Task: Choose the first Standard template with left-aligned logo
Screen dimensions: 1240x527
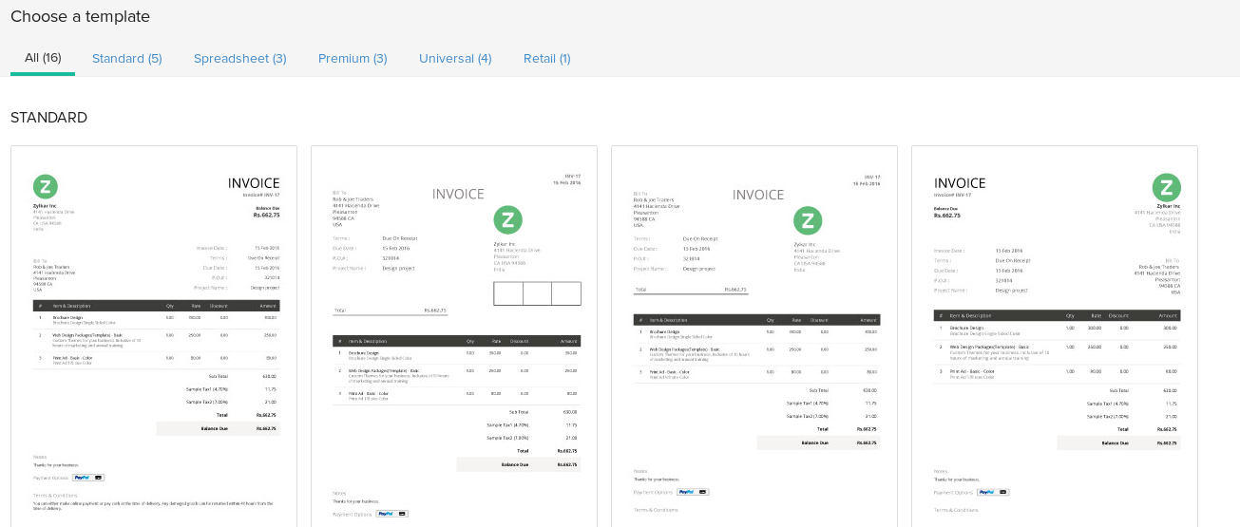Action: [x=154, y=332]
